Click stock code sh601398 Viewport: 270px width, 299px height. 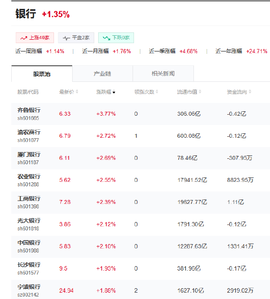click(28, 206)
